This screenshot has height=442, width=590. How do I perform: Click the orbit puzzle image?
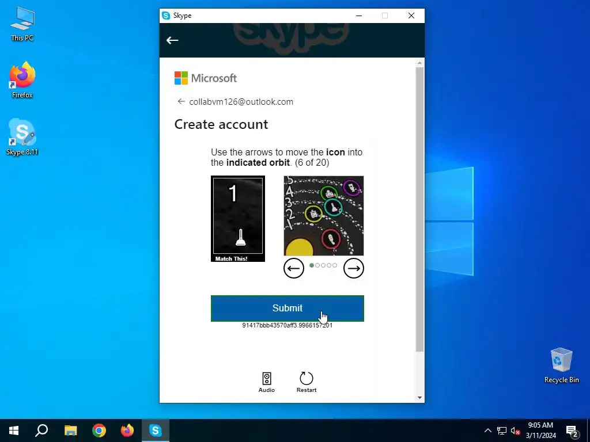[x=324, y=216]
